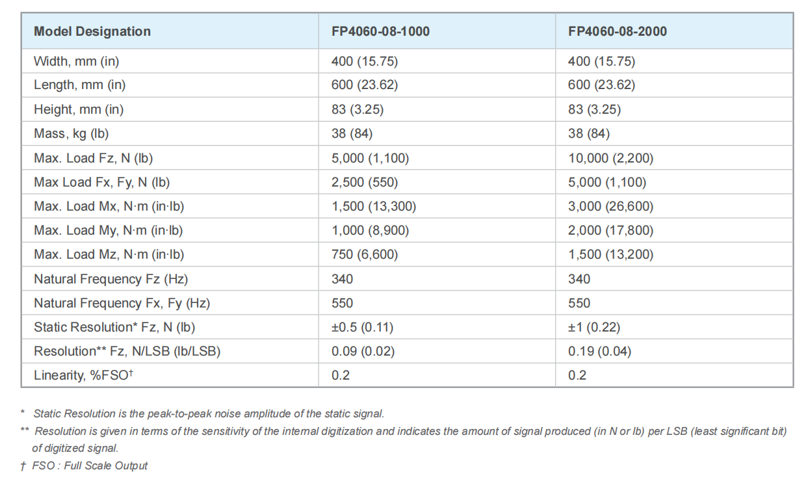808x483 pixels.
Task: Select the 0.19 (0.04) resolution value
Action: (x=599, y=352)
